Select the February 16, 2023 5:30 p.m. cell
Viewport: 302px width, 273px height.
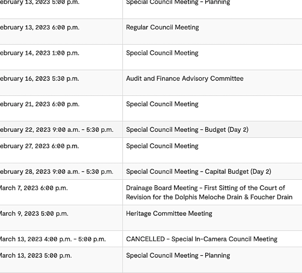(x=40, y=79)
